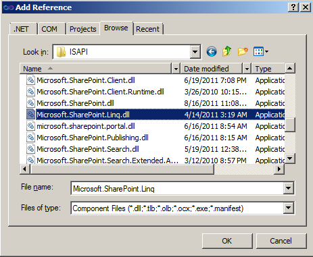Select the microsoft.sharepoint.portal.dll file name
This screenshot has width=313, height=257.
coord(86,126)
